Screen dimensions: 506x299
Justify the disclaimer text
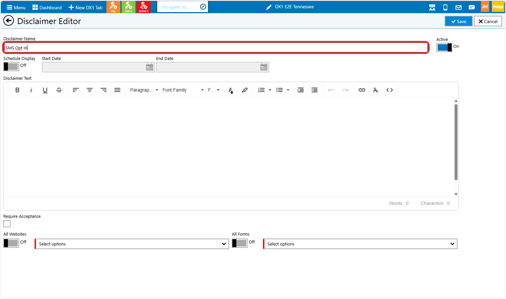pos(118,90)
